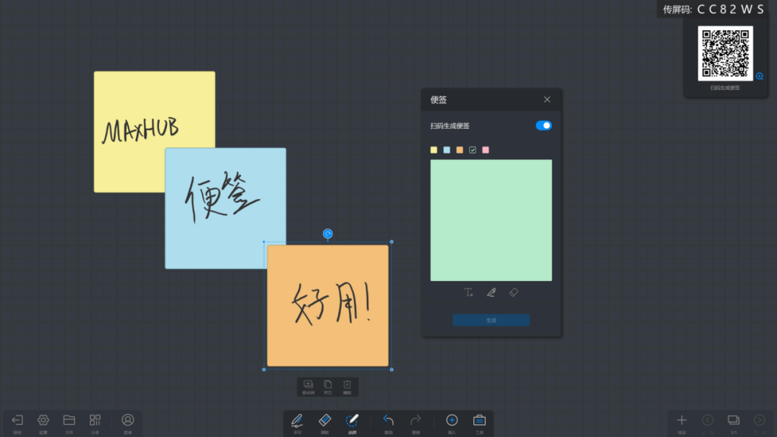
Task: Delete the selected orange sticky note
Action: click(347, 386)
